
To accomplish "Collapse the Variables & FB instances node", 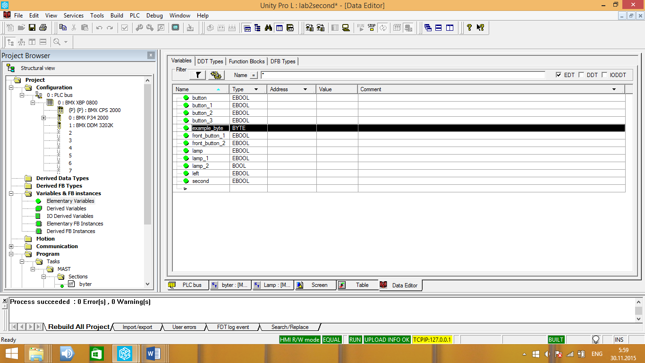I will (11, 193).
